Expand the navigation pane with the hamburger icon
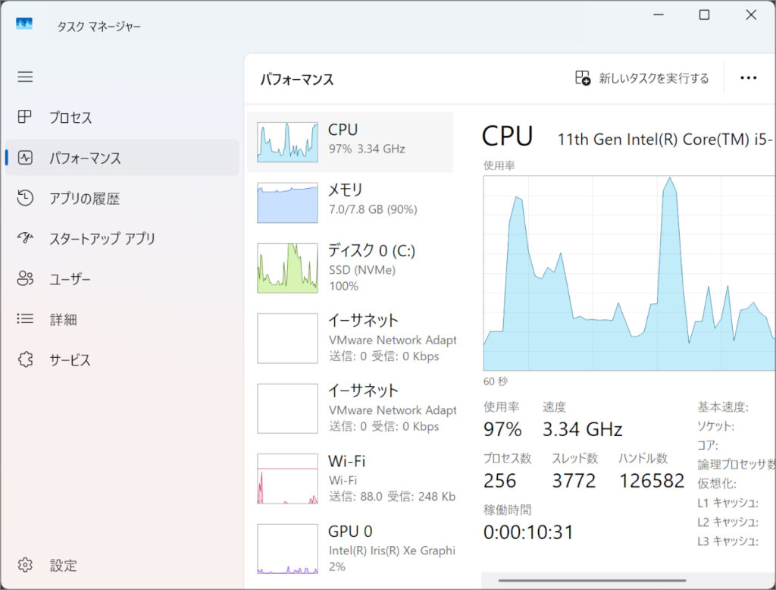The height and width of the screenshot is (590, 776). 25,77
